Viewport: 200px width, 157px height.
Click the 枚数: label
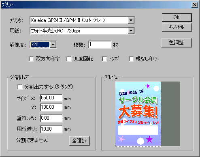[x=79, y=45]
